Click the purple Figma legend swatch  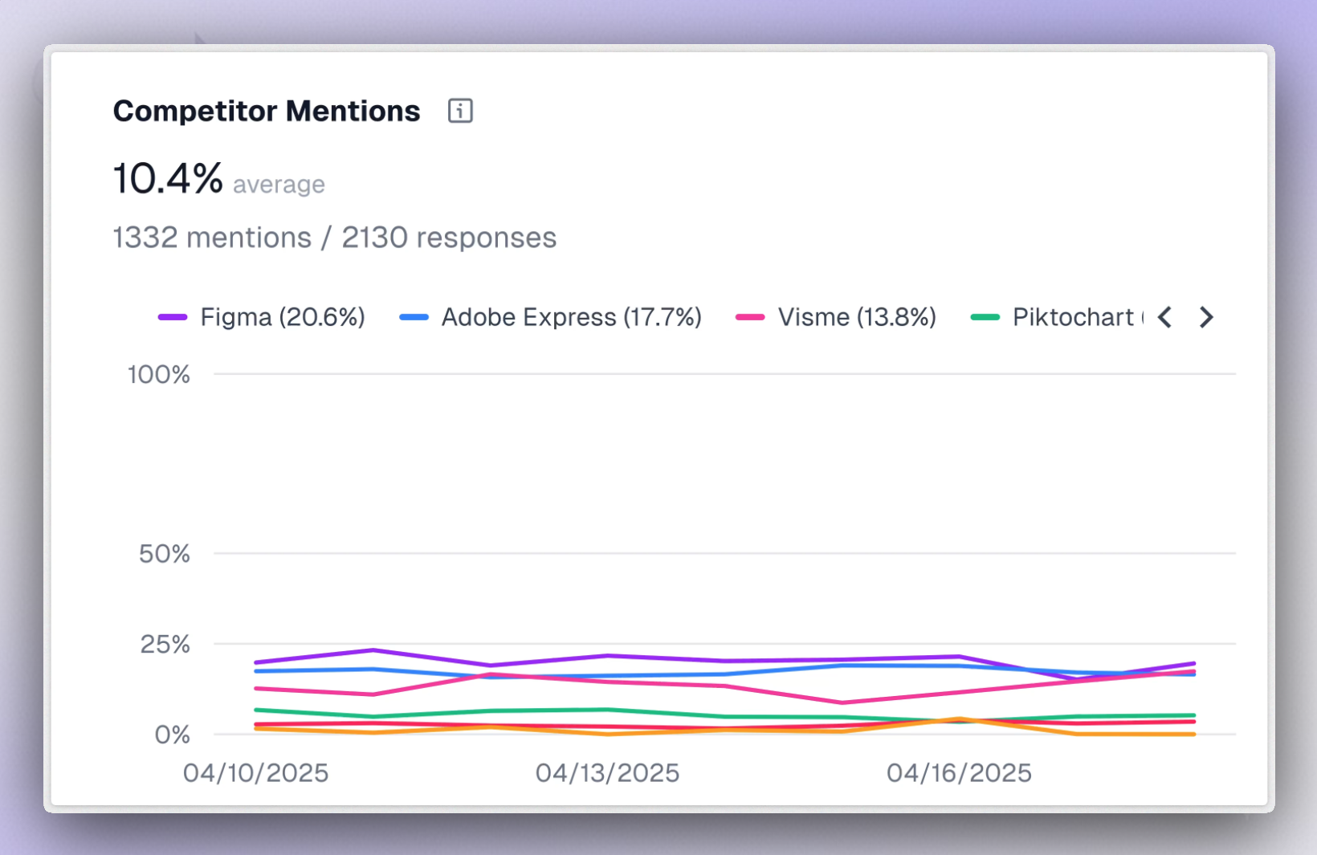pyautogui.click(x=173, y=318)
